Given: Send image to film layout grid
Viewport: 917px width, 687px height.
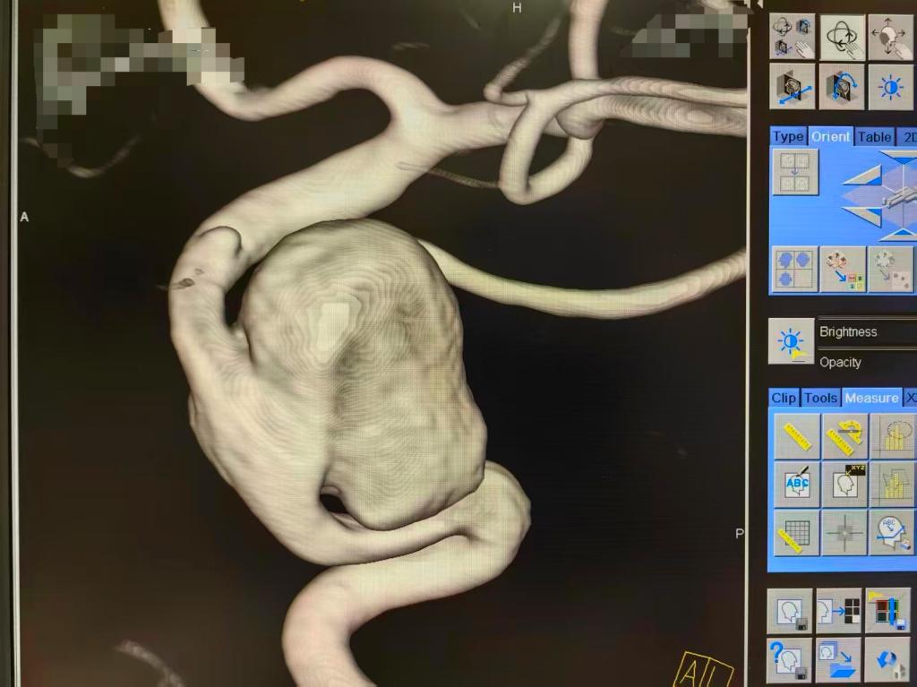Looking at the screenshot, I should pyautogui.click(x=838, y=612).
